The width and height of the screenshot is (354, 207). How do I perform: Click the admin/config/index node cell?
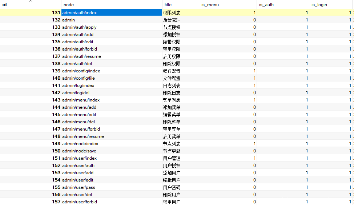pos(81,71)
